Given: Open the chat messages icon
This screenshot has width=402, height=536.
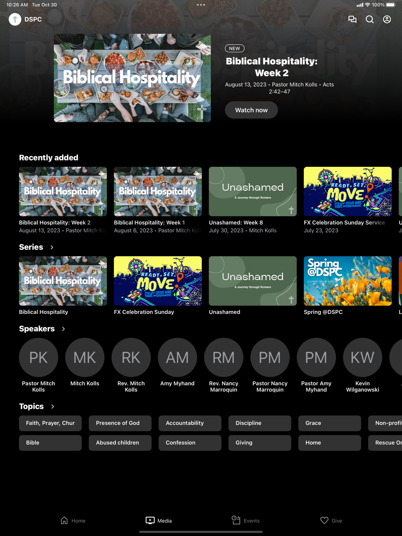Looking at the screenshot, I should [x=353, y=19].
